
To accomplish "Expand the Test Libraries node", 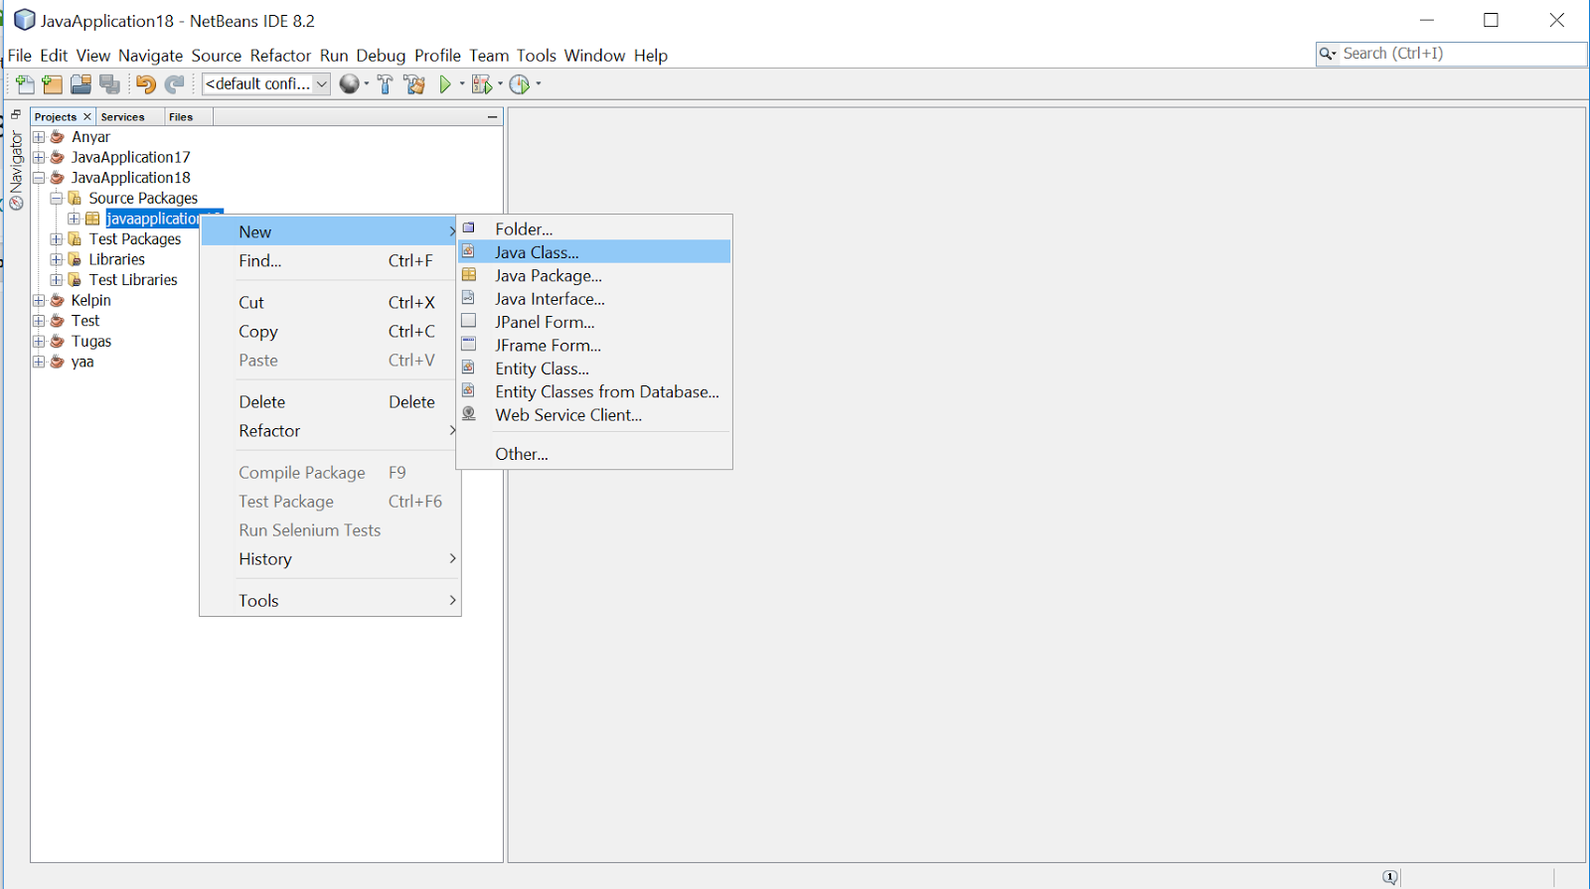I will pos(57,280).
